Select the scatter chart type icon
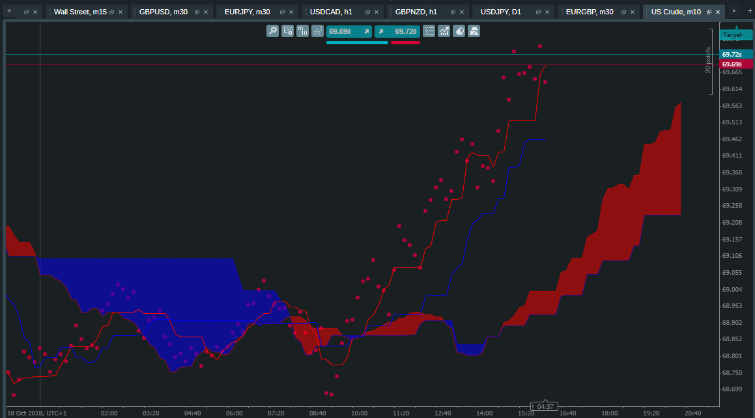This screenshot has height=418, width=755. click(x=317, y=31)
